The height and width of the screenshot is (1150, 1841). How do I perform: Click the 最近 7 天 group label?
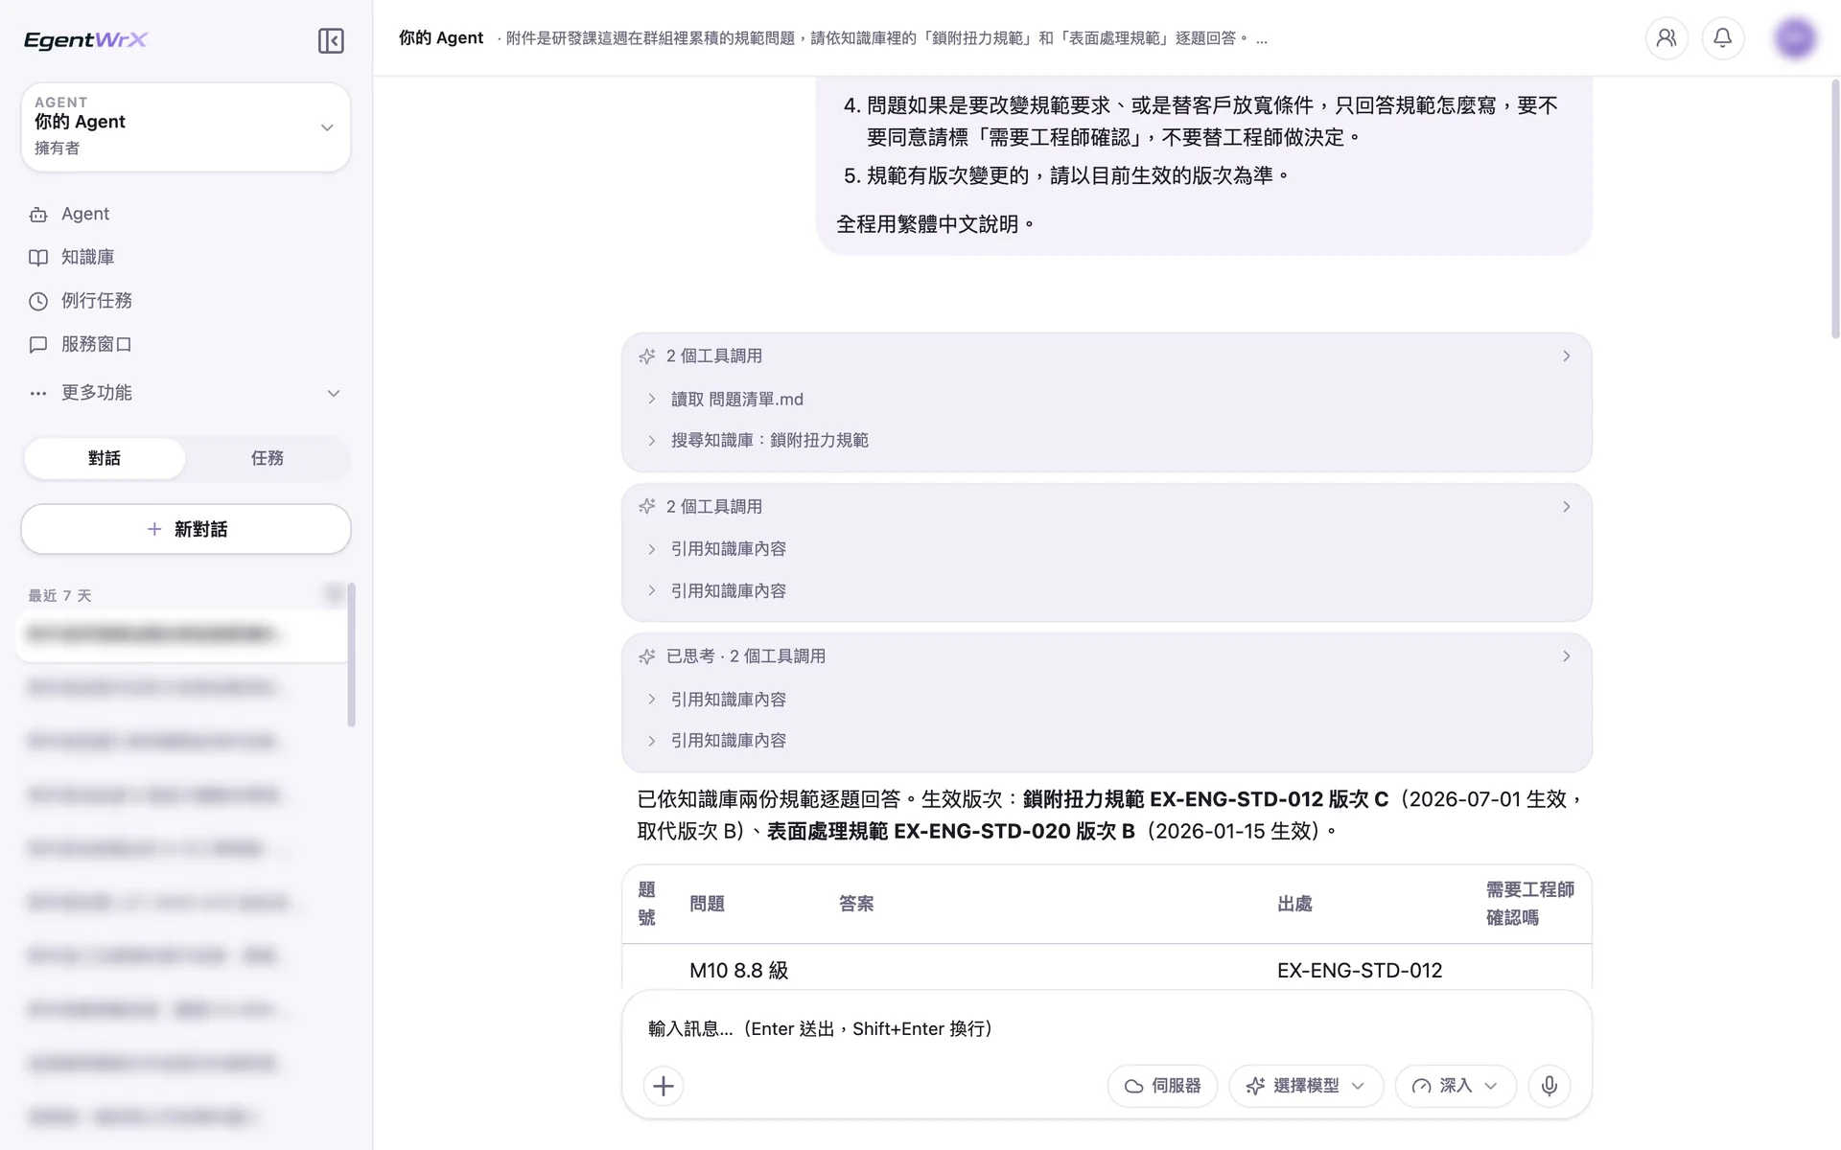tap(59, 595)
